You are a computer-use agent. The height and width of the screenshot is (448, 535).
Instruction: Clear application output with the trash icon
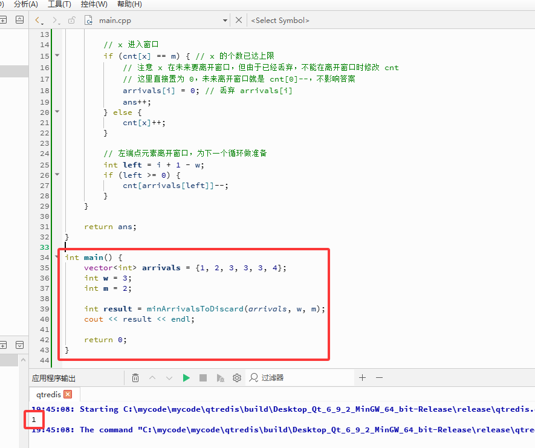point(135,378)
